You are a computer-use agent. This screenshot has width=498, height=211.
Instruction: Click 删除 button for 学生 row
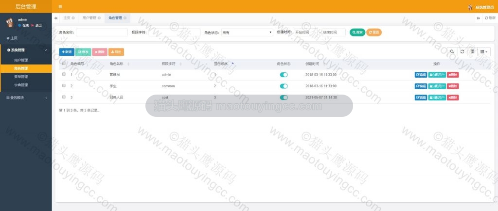point(453,86)
